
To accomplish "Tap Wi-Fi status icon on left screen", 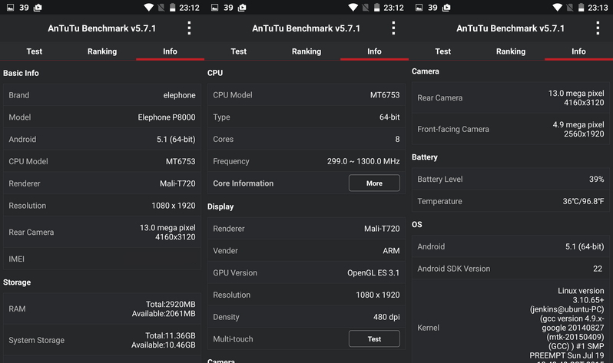I will click(148, 8).
